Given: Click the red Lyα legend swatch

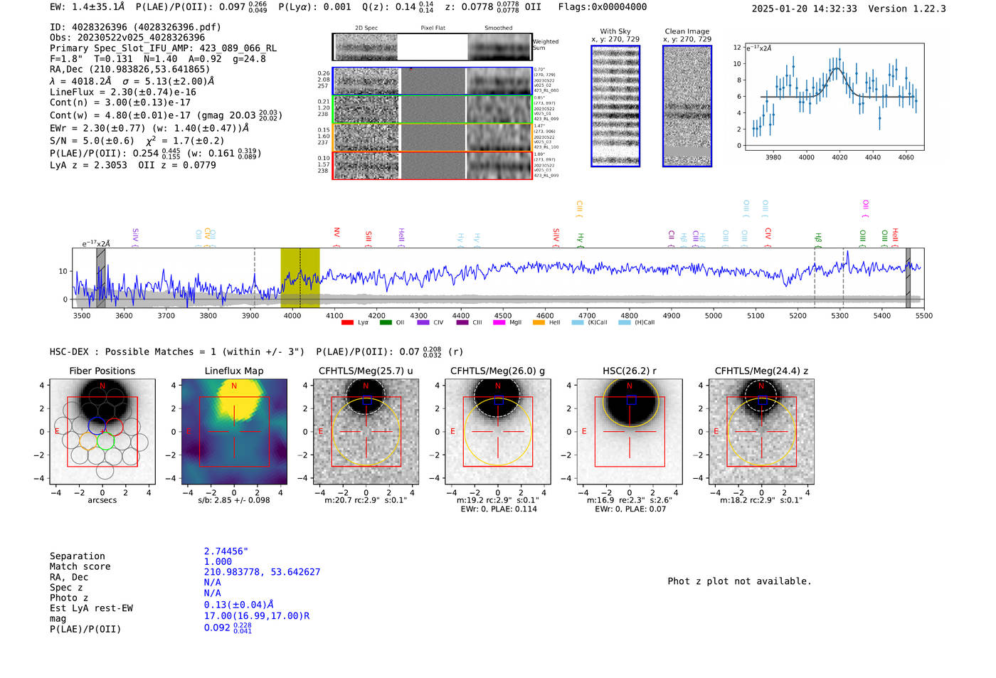Looking at the screenshot, I should 347,323.
